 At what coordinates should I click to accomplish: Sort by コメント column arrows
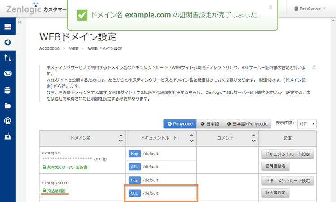pyautogui.click(x=253, y=138)
